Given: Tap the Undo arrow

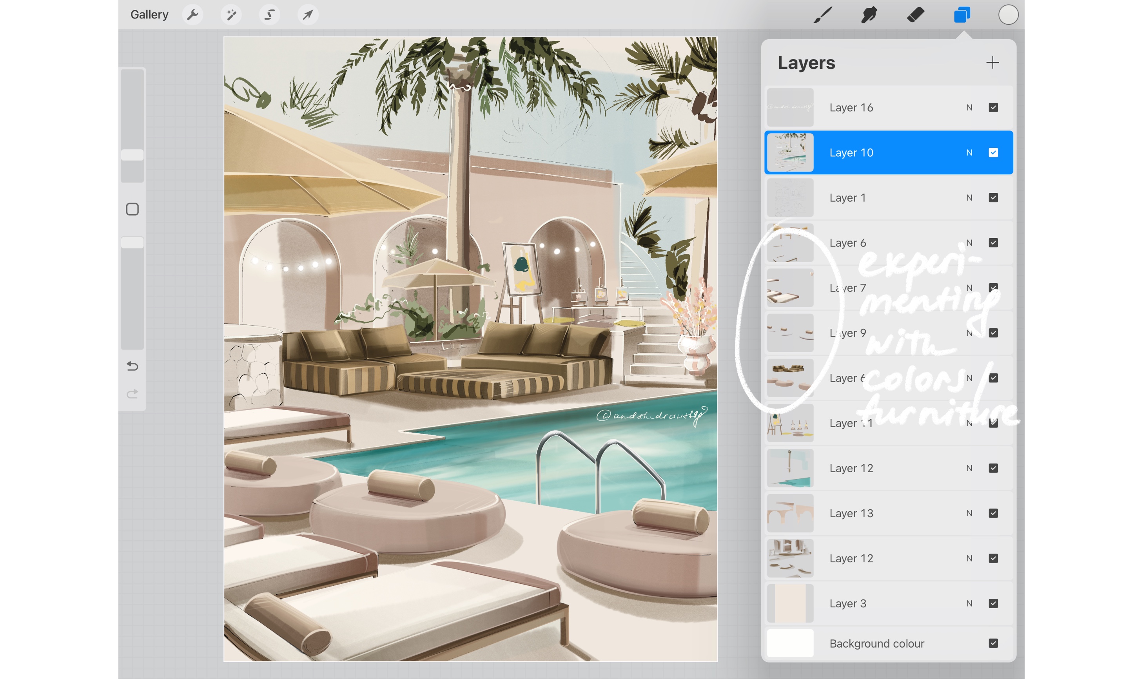Looking at the screenshot, I should pyautogui.click(x=132, y=366).
